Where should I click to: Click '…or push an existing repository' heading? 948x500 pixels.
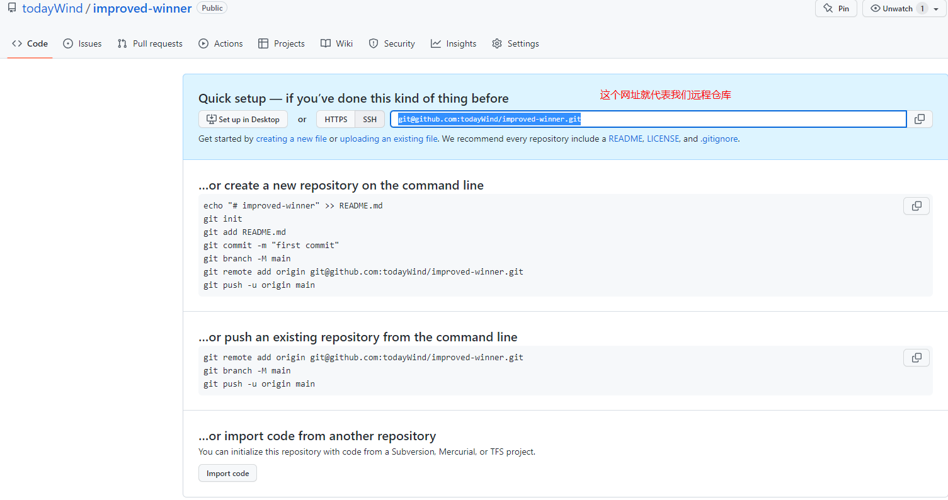click(358, 337)
